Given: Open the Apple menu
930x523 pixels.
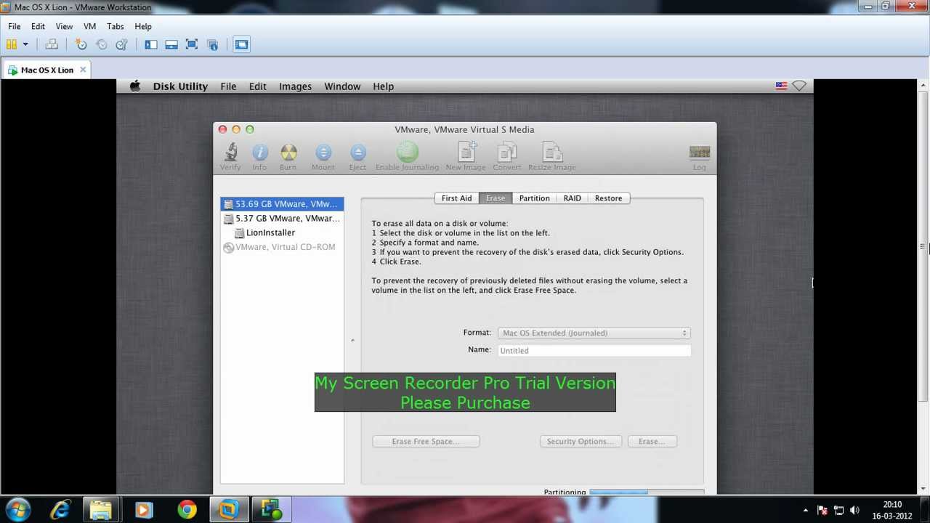Looking at the screenshot, I should (x=135, y=86).
